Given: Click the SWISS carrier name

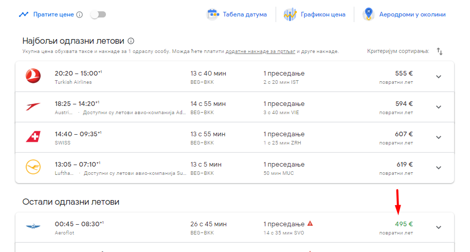Looking at the screenshot, I should pyautogui.click(x=62, y=142).
